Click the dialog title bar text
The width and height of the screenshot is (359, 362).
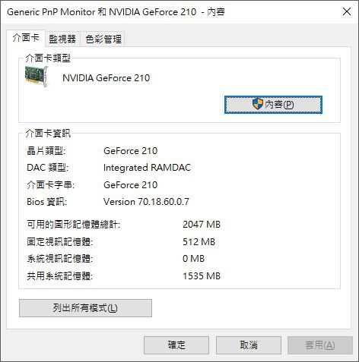116,12
